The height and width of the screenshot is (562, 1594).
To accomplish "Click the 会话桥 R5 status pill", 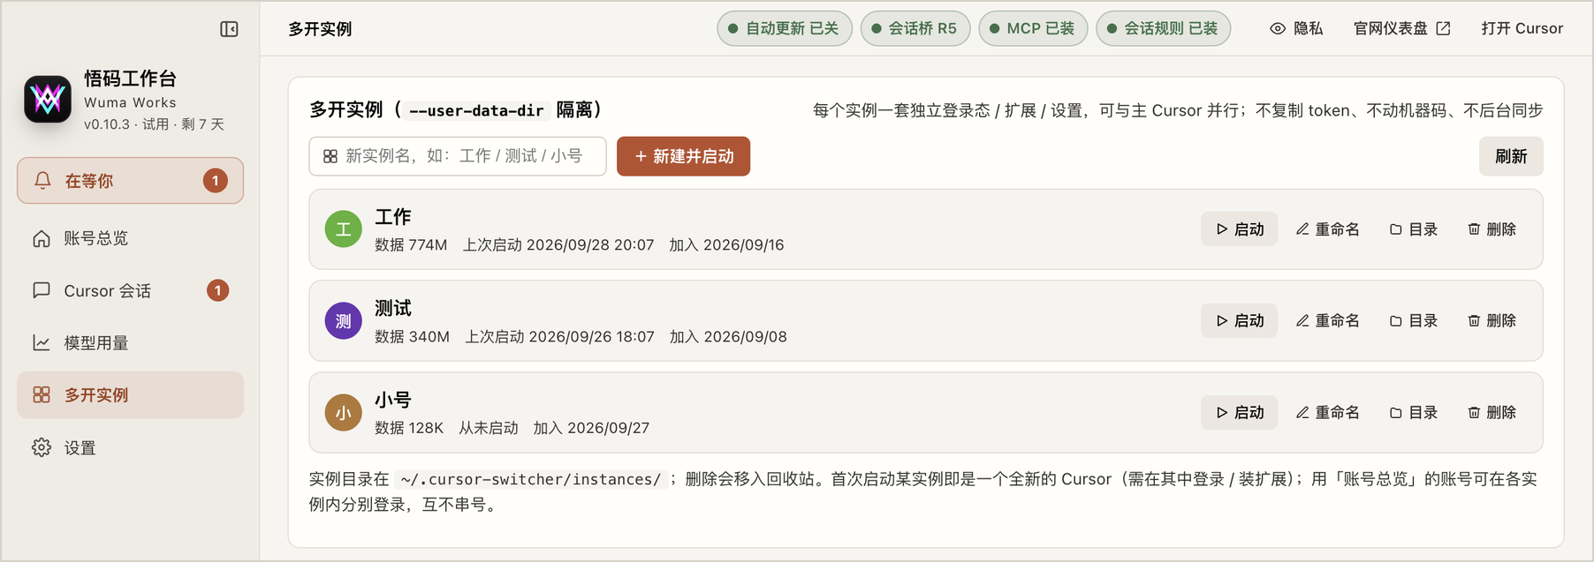I will tap(915, 28).
